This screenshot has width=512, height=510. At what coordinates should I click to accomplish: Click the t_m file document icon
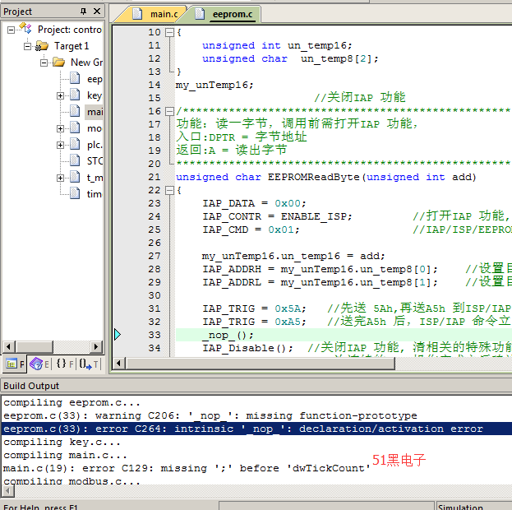coord(75,177)
